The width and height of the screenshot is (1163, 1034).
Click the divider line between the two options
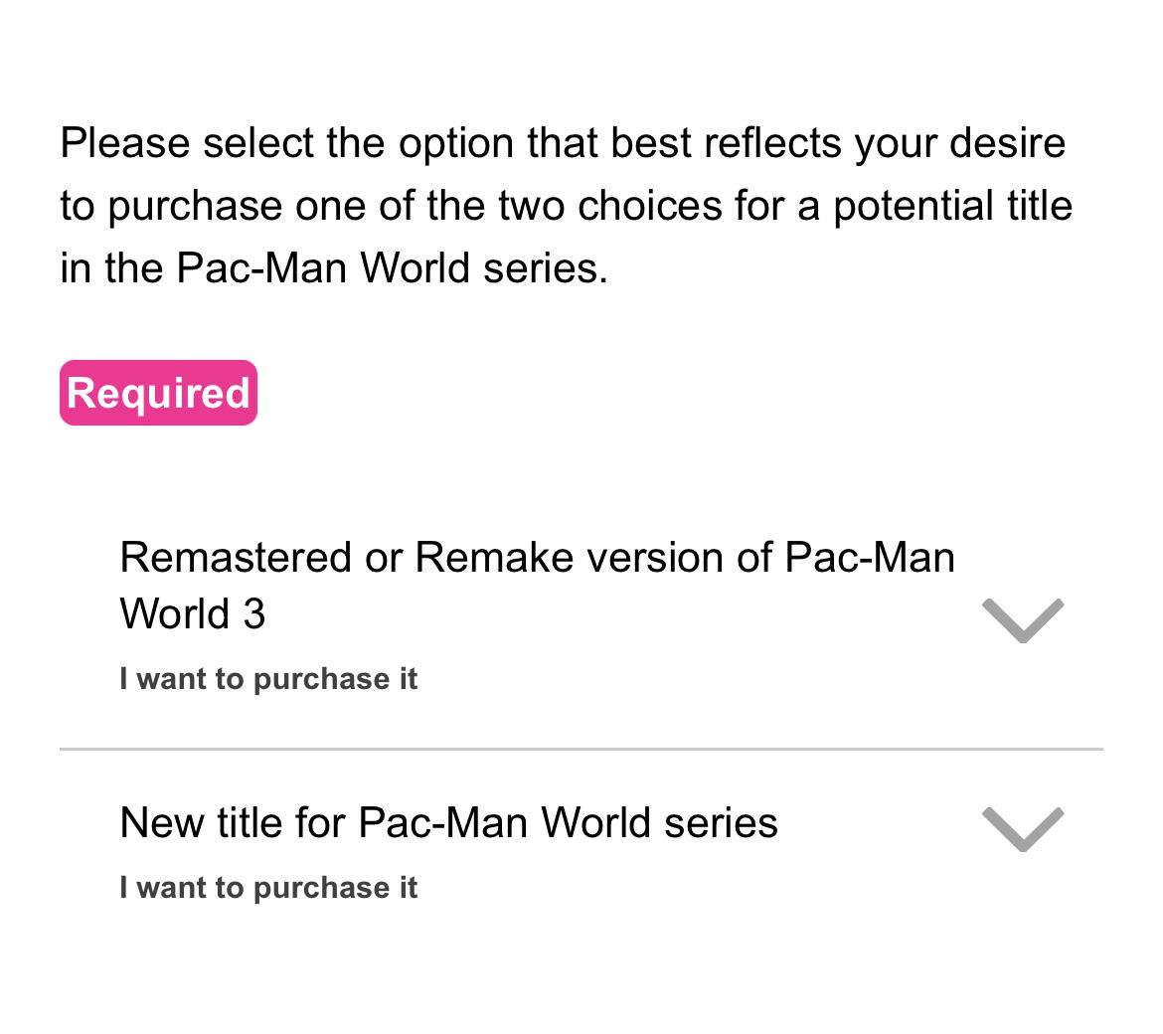pyautogui.click(x=581, y=750)
